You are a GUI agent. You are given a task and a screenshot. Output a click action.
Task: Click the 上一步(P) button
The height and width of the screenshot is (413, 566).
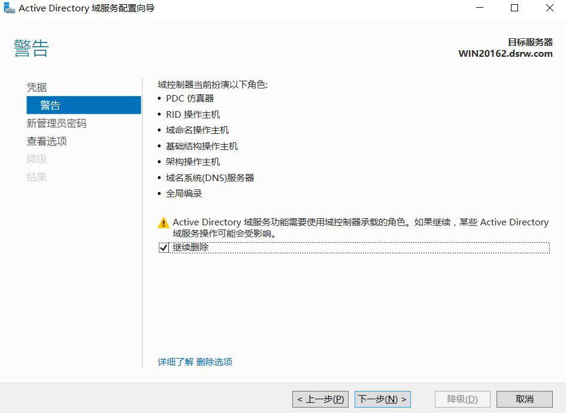click(x=320, y=399)
